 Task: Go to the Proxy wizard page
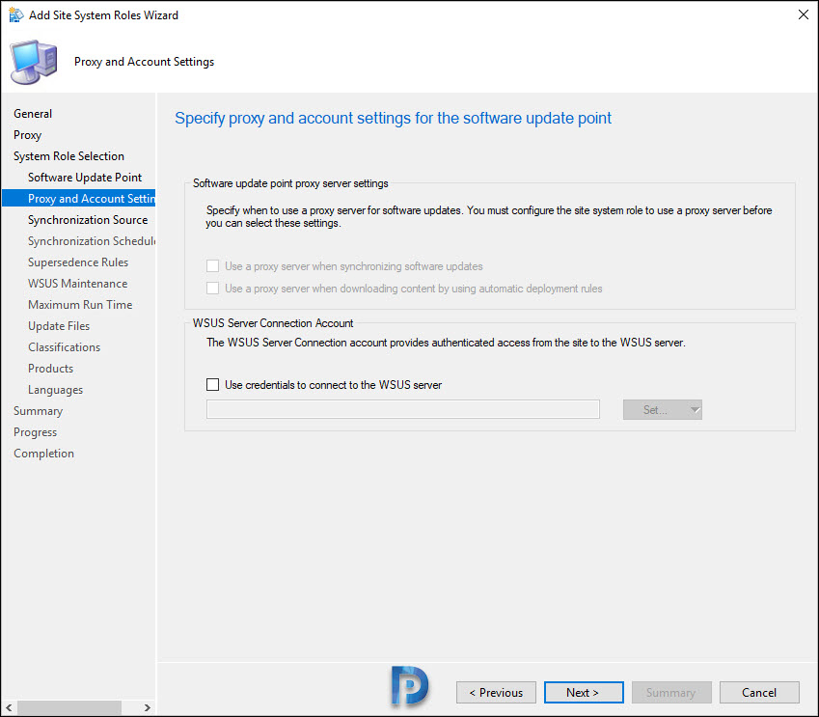tap(28, 135)
